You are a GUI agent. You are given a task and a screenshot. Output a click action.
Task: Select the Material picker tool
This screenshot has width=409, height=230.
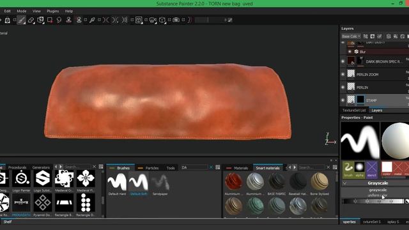tap(92, 20)
